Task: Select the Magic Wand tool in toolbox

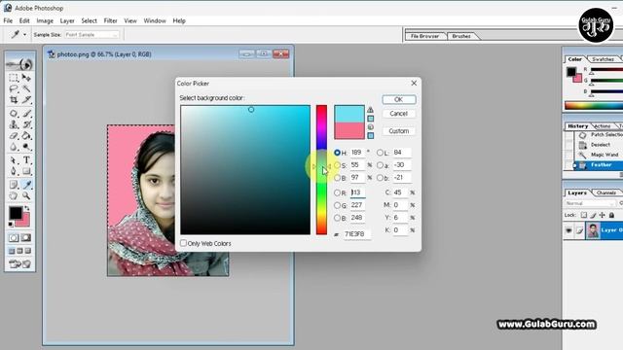Action: click(26, 88)
